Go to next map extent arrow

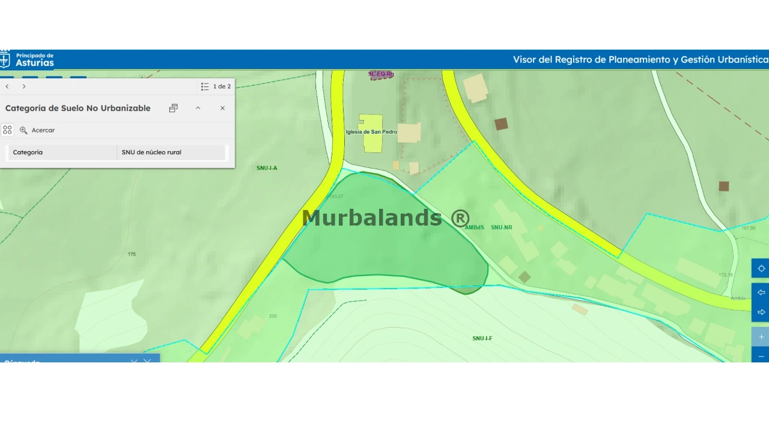point(761,312)
